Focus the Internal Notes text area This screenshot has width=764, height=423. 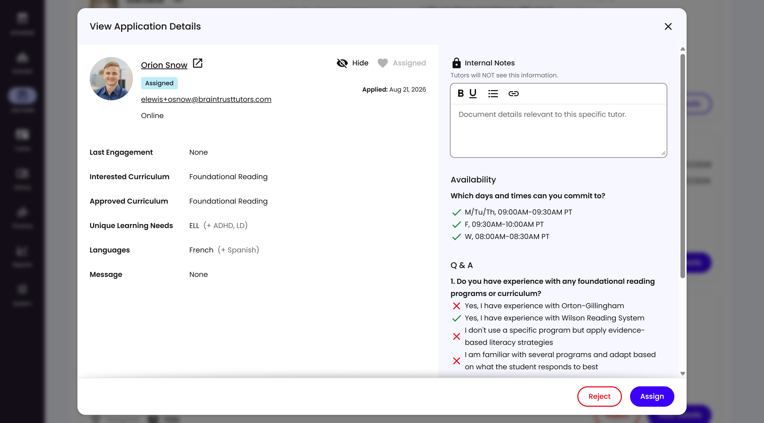tap(558, 130)
